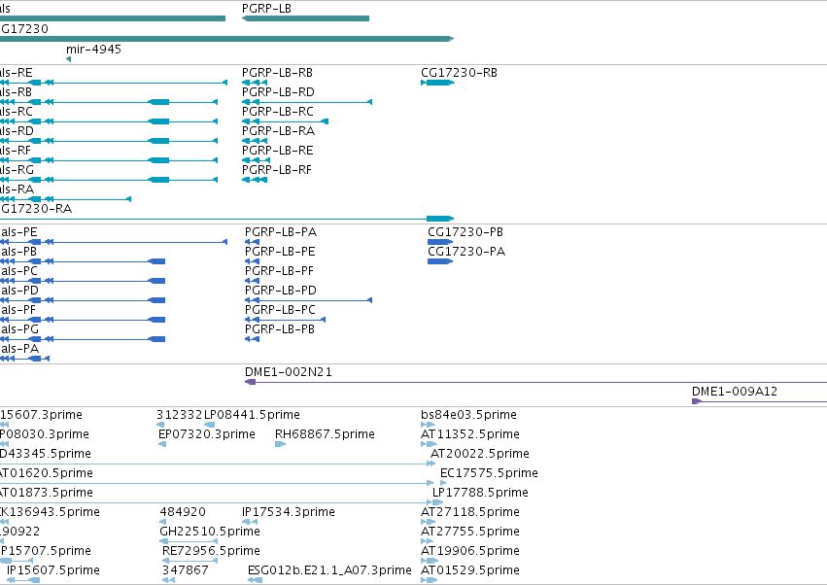Select the als-PB protein label

18,252
